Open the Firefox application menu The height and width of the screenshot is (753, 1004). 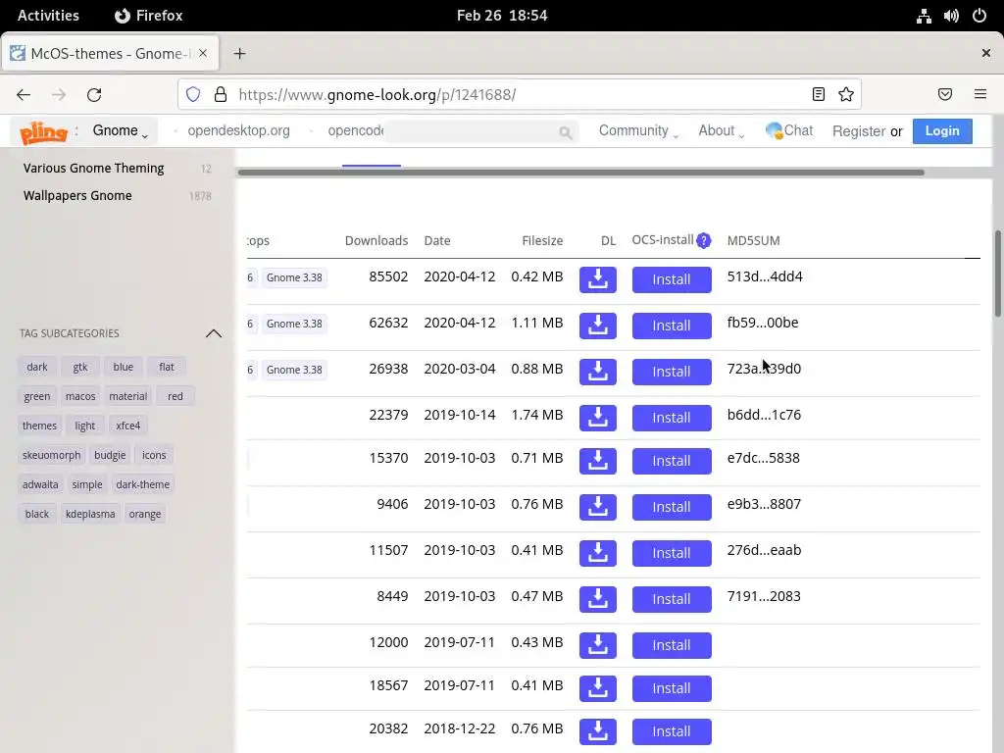149,16
